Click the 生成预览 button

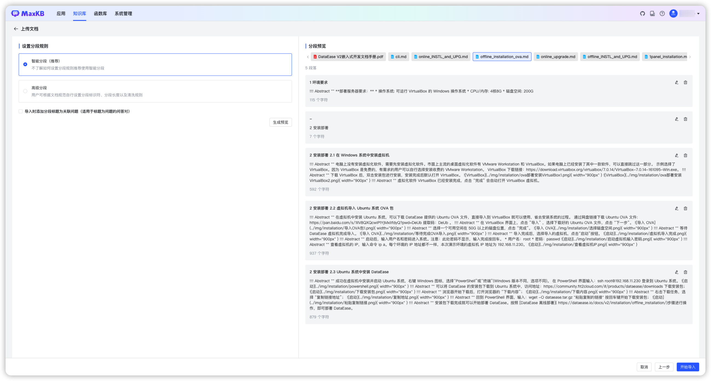coord(280,122)
